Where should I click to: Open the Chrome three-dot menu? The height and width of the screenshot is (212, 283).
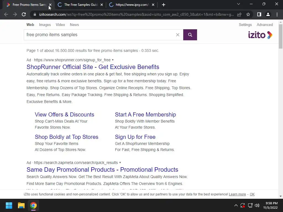coord(277,14)
